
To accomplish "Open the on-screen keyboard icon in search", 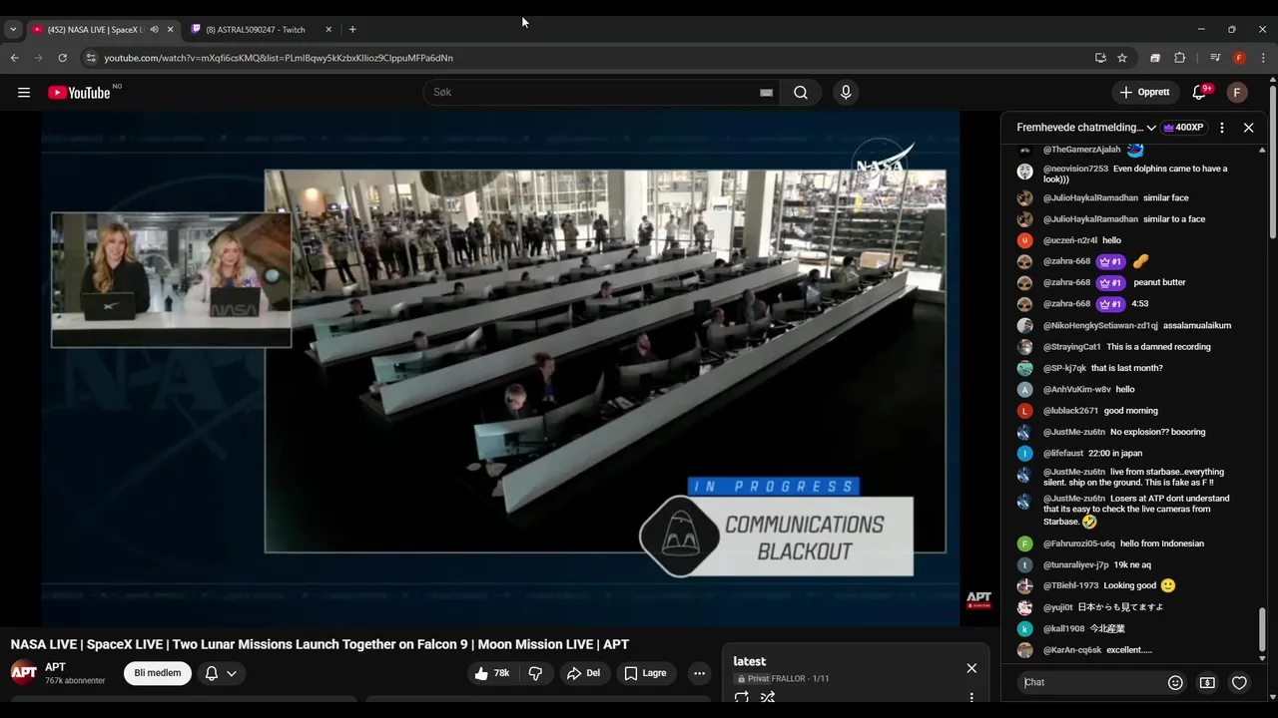I will click(766, 93).
